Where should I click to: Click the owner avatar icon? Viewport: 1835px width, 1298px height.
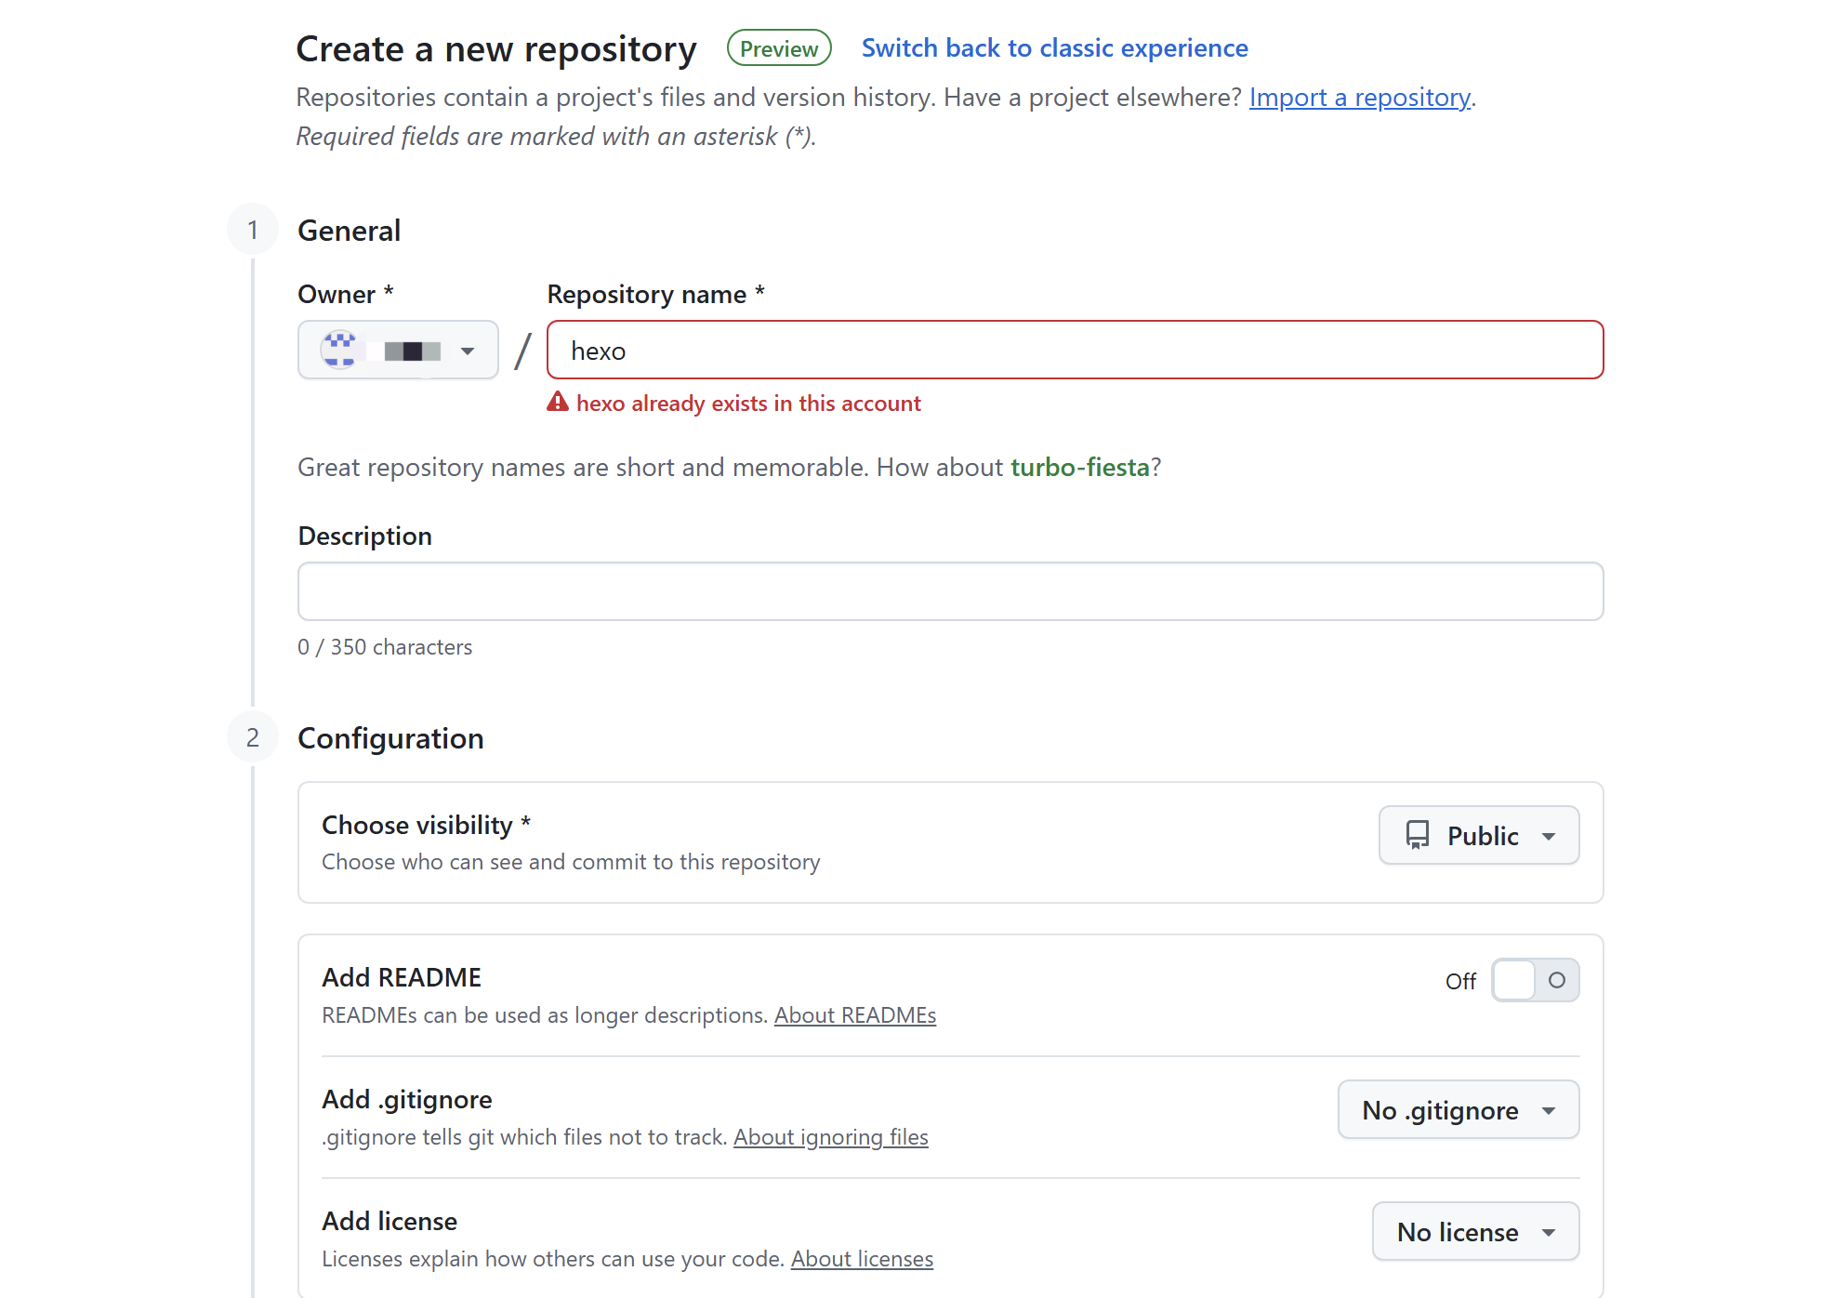pos(339,350)
